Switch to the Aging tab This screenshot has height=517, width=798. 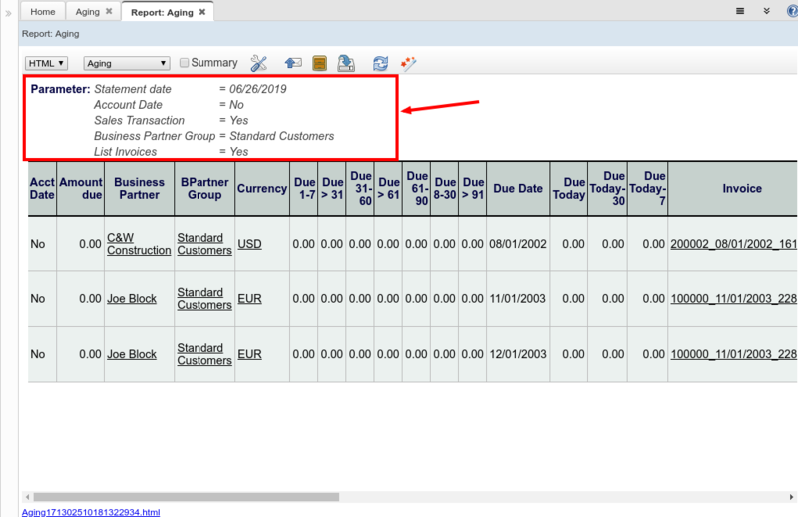click(x=87, y=12)
